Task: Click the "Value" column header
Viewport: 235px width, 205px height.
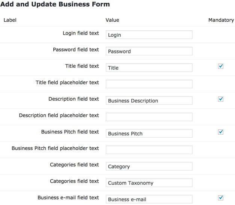Action: [x=112, y=20]
